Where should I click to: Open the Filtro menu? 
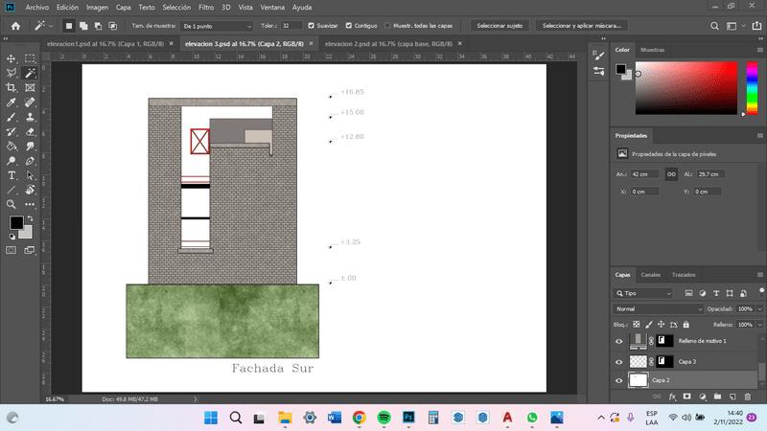click(206, 7)
